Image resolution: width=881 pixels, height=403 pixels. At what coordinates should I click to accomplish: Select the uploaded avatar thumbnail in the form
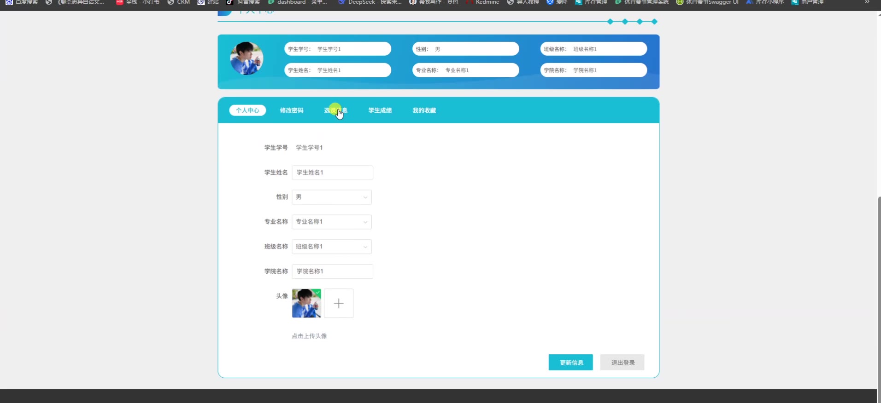pyautogui.click(x=306, y=303)
